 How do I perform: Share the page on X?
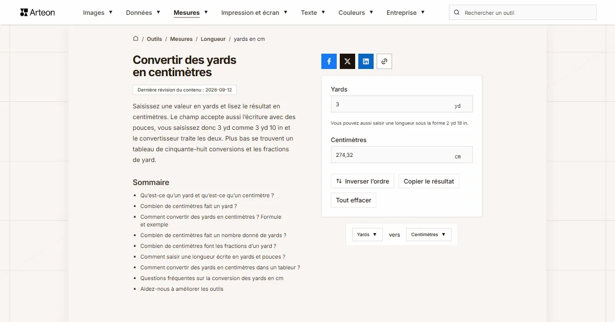[347, 61]
